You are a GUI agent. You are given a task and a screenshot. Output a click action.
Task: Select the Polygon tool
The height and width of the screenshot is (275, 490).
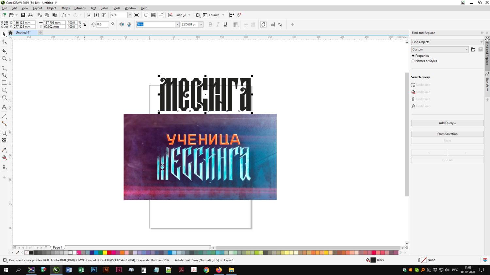pyautogui.click(x=4, y=98)
